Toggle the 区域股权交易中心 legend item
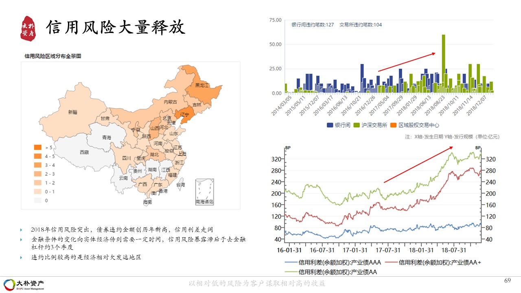Image resolution: width=521 pixels, height=293 pixels. [x=415, y=125]
